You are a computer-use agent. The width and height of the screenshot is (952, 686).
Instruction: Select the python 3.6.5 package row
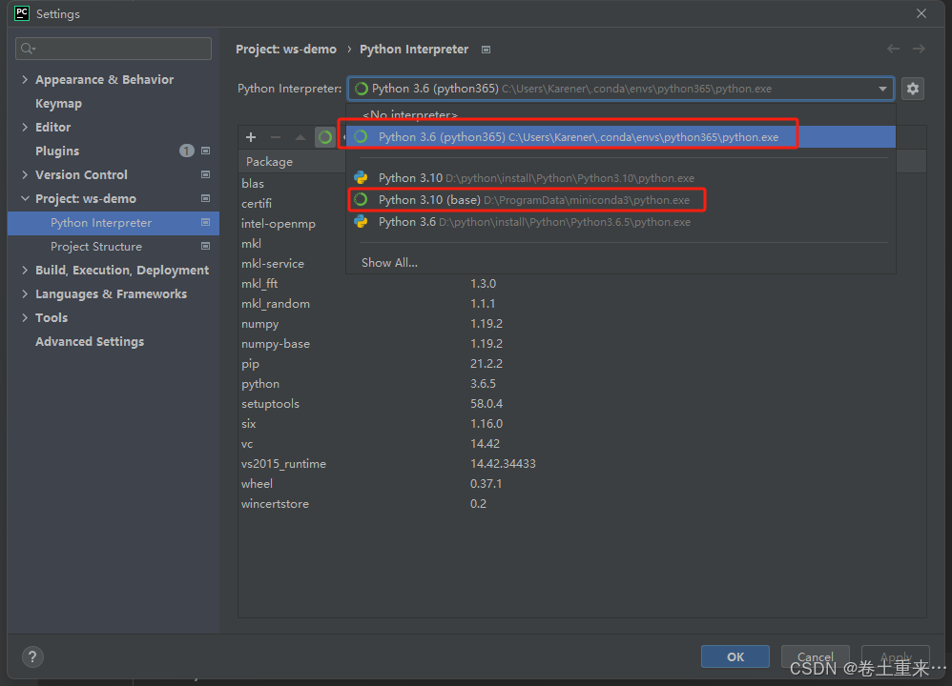582,383
